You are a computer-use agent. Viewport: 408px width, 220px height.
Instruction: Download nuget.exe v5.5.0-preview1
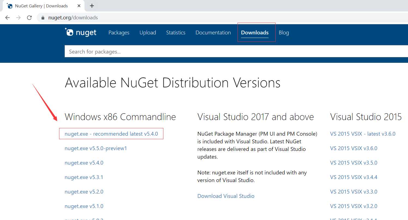click(x=96, y=148)
